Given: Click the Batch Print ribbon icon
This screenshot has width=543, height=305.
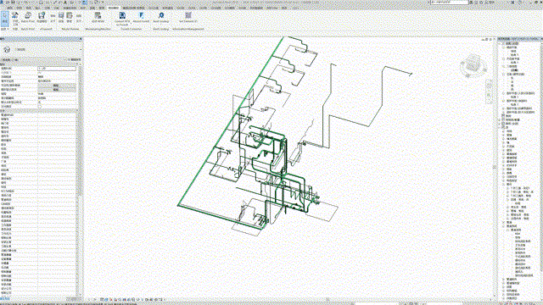Looking at the screenshot, I should click(28, 17).
